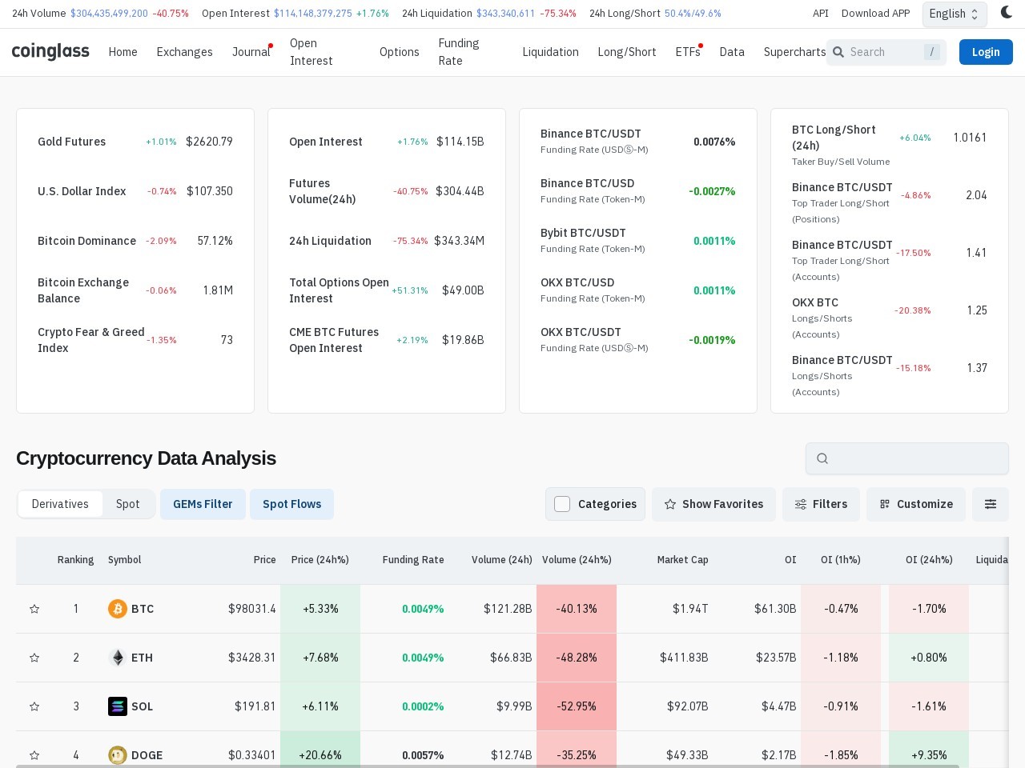
Task: Click magnifier icon in table search box
Action: [822, 458]
